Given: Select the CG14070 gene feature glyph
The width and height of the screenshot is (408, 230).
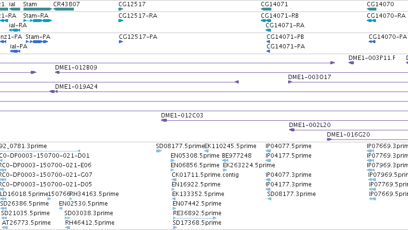Looking at the screenshot, I should [x=371, y=9].
